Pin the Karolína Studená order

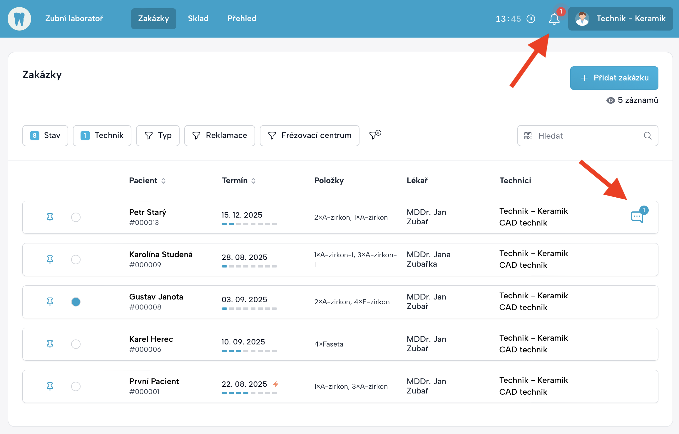pyautogui.click(x=50, y=259)
